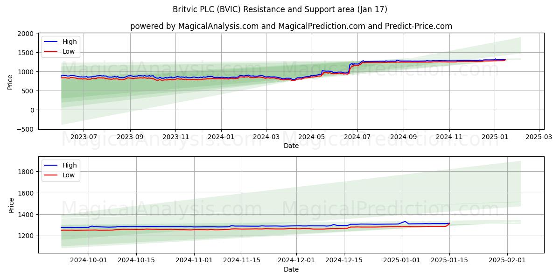Click the '1800' y-axis label on the bottom chart
560x280 pixels.
tap(26, 172)
